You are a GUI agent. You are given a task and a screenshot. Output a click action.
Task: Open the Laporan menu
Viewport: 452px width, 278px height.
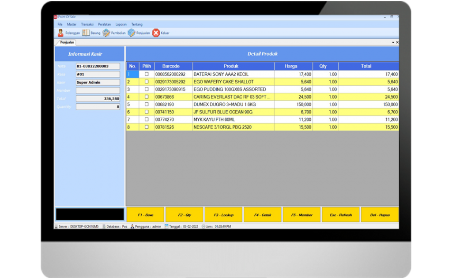tap(121, 24)
